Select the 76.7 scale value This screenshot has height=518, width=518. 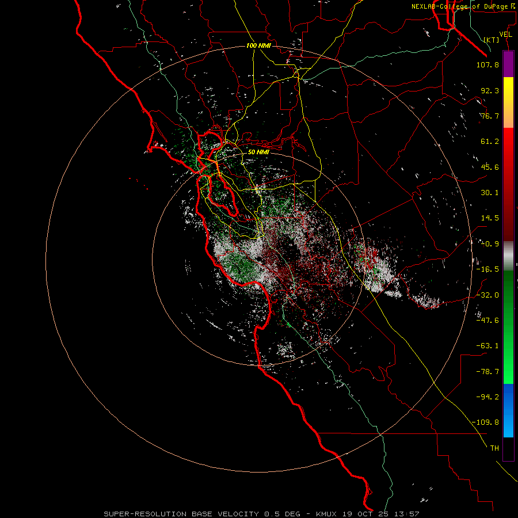pos(490,116)
